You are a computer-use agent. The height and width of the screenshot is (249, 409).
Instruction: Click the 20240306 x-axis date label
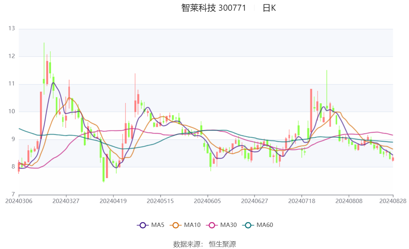(x=19, y=201)
